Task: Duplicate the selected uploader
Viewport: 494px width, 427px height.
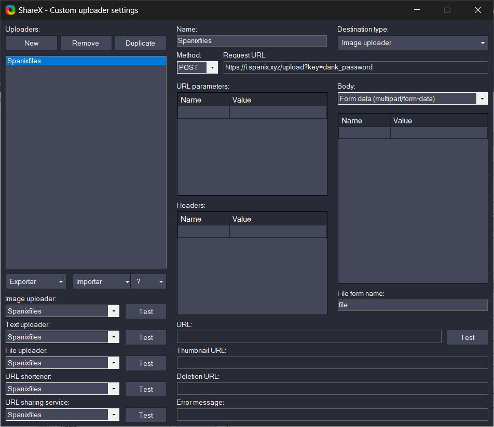Action: pos(140,43)
